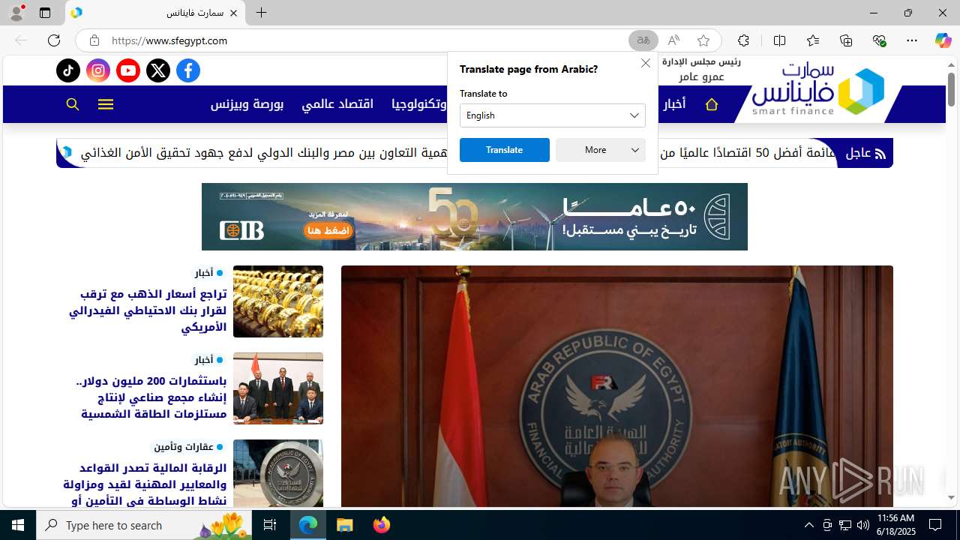Viewport: 960px width, 540px height.
Task: Open volume control in system tray
Action: (862, 525)
